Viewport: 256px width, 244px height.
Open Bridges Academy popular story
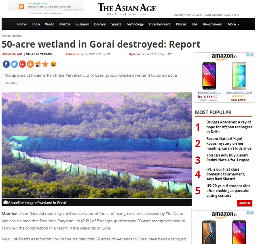tap(229, 127)
